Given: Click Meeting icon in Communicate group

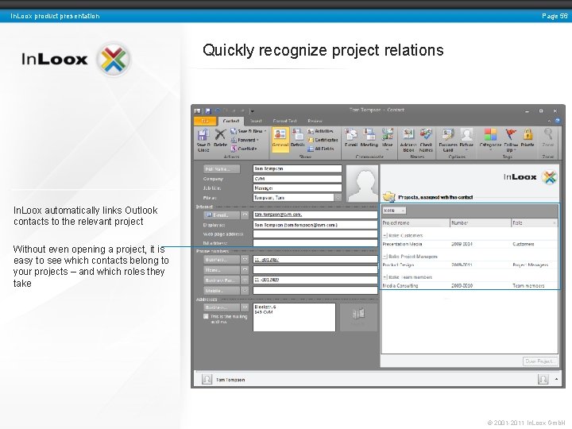Looking at the screenshot, I should coord(369,138).
